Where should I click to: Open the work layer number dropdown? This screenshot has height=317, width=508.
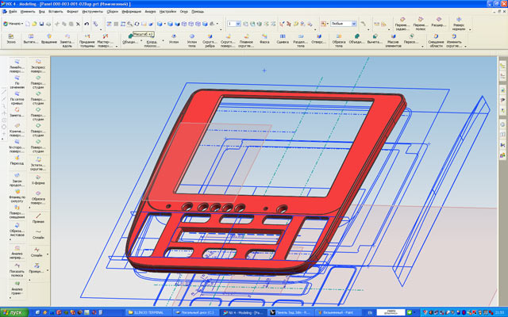[235, 24]
